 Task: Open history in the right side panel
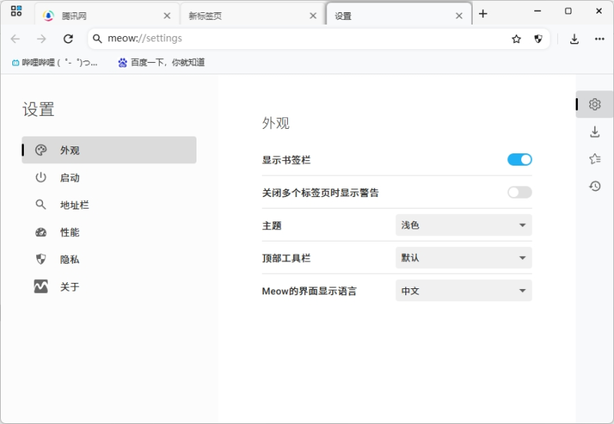(x=594, y=186)
